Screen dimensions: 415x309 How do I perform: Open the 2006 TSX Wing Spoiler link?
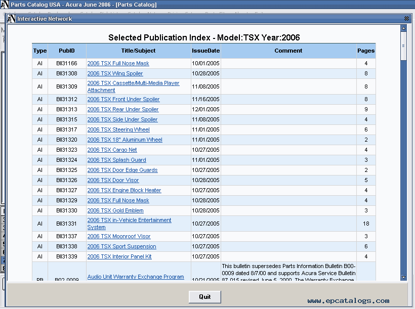(x=115, y=73)
